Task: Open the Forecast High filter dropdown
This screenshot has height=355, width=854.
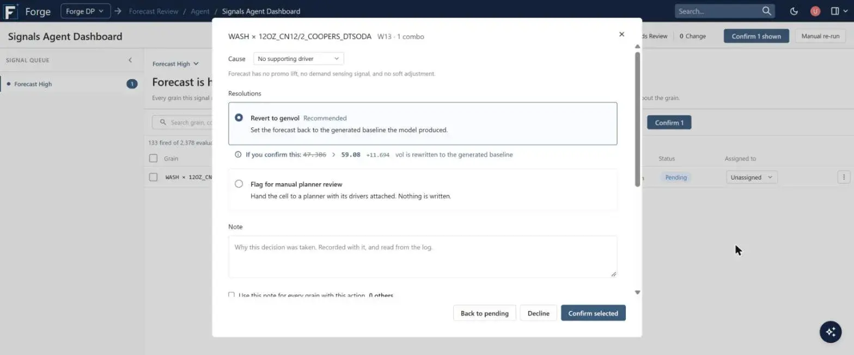Action: [x=175, y=64]
